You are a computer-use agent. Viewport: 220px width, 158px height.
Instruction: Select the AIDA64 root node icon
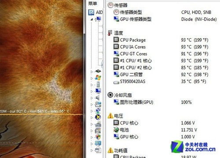tap(91, 12)
